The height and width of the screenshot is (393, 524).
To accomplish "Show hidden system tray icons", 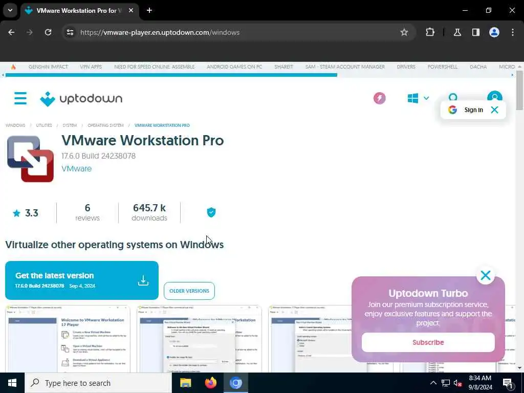I will click(x=433, y=383).
